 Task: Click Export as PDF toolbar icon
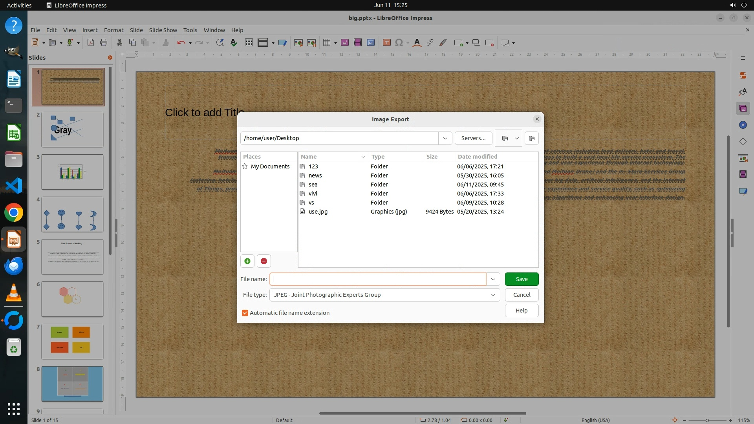[x=91, y=43]
